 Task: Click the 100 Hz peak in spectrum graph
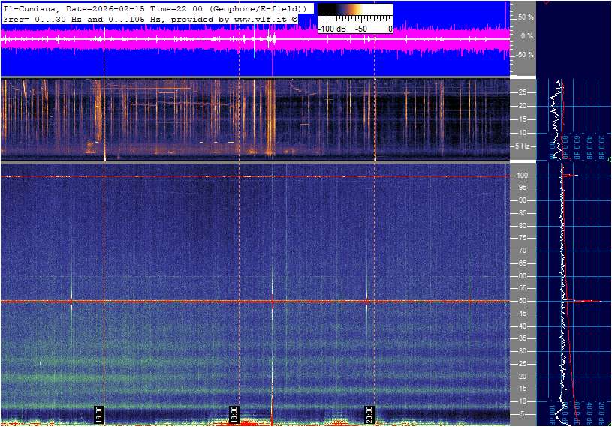571,176
